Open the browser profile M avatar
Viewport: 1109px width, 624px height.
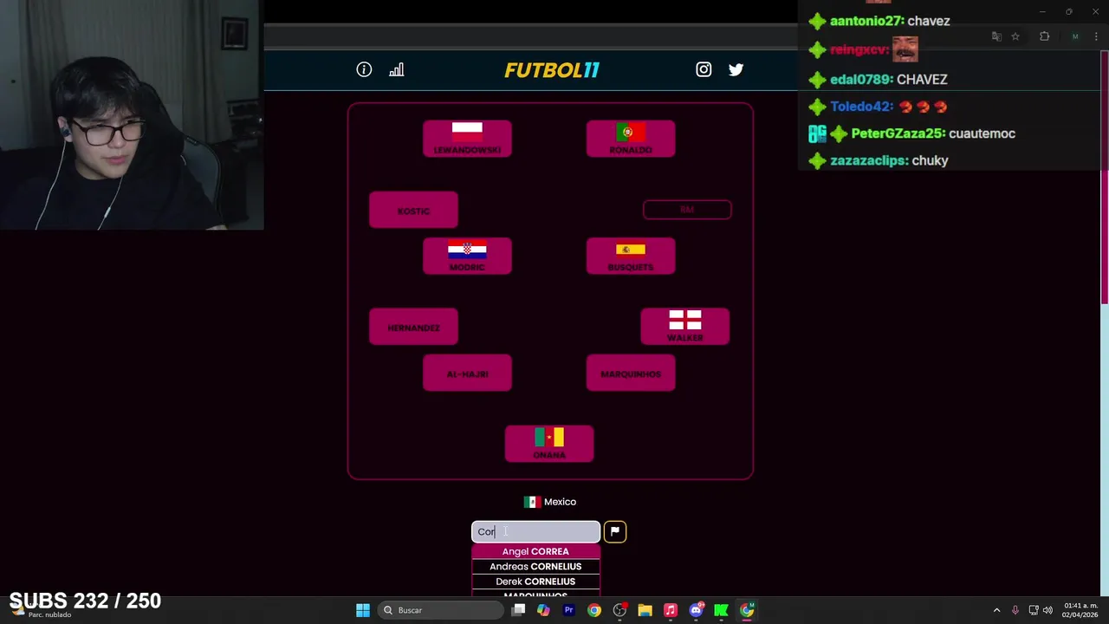(x=1075, y=36)
